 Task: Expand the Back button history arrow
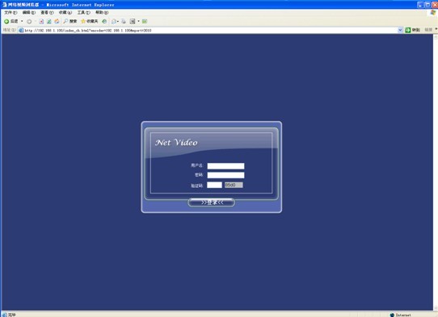[x=22, y=22]
